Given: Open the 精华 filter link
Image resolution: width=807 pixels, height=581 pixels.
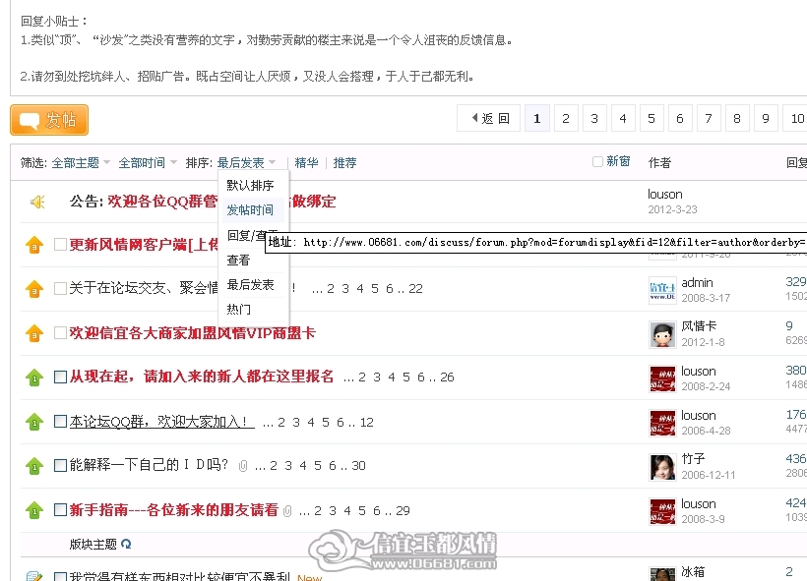Looking at the screenshot, I should coord(306,163).
